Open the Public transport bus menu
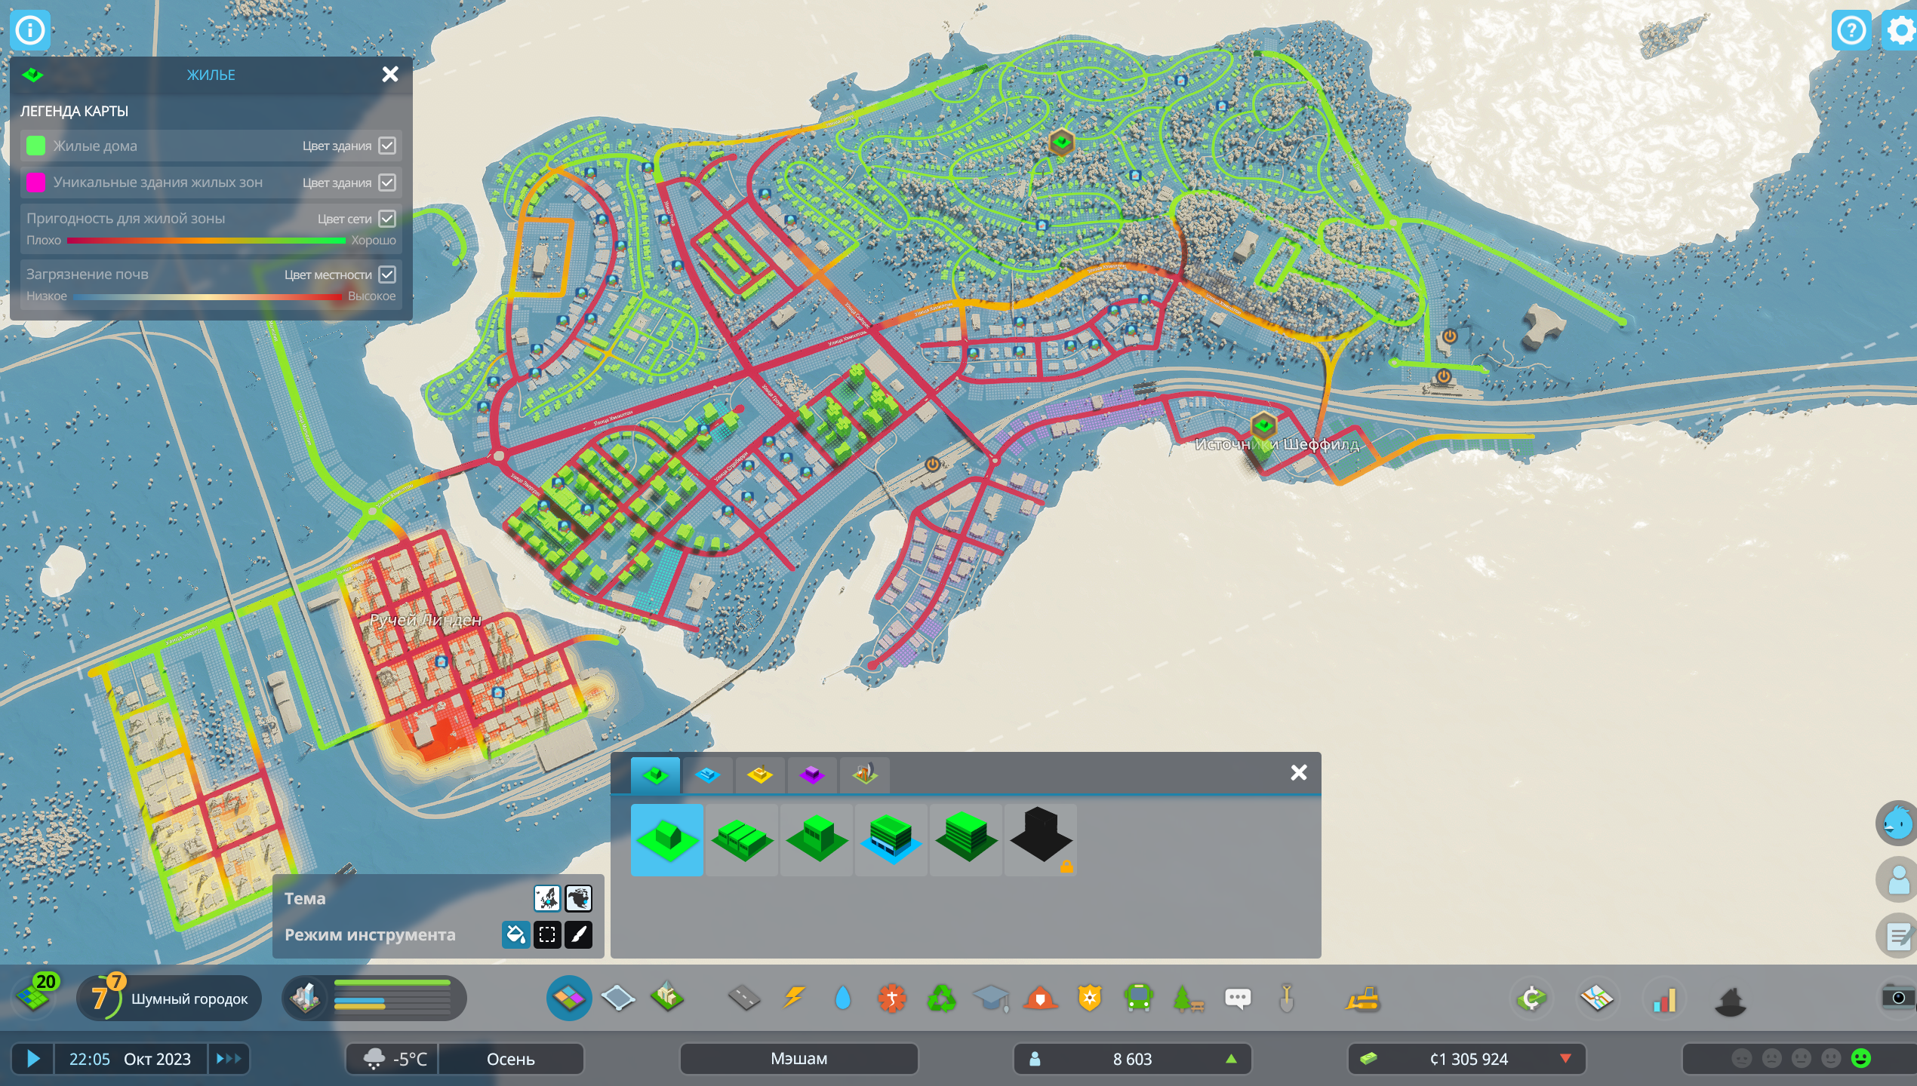The image size is (1917, 1086). (x=1139, y=999)
